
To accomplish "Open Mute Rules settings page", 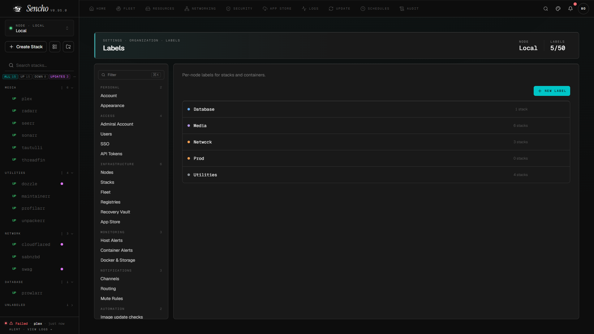I will 112,299.
